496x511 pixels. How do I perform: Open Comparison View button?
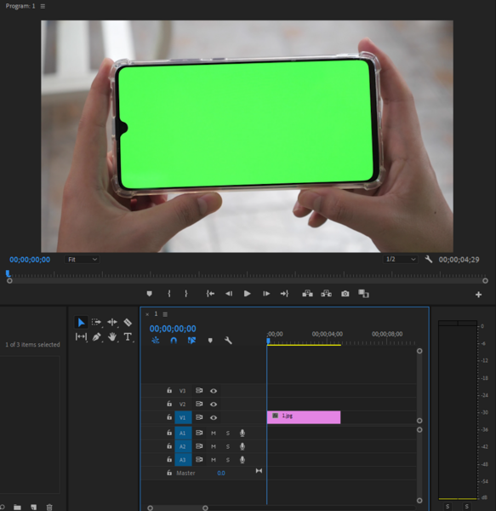(363, 294)
